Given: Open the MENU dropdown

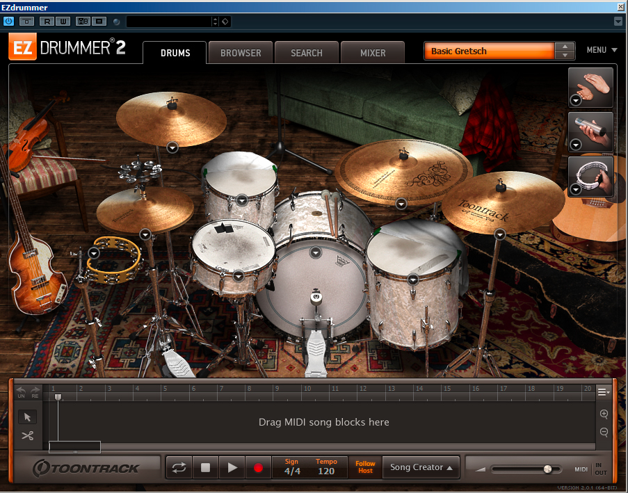Looking at the screenshot, I should click(602, 50).
